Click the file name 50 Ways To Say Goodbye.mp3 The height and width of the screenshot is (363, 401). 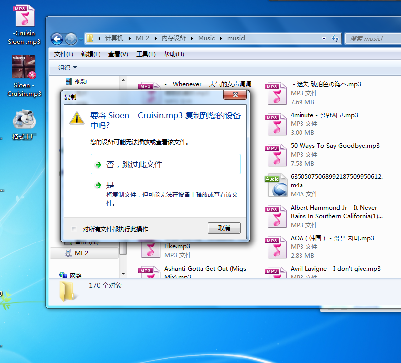335,146
